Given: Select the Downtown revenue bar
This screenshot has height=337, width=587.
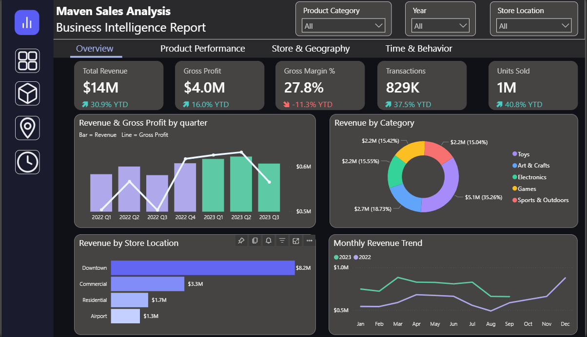Looking at the screenshot, I should [x=203, y=268].
